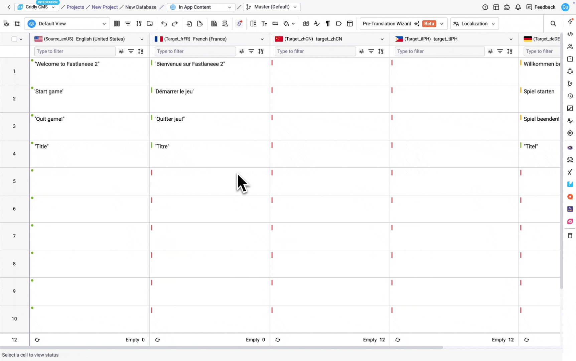
Task: Click the Feedback button
Action: tap(541, 7)
